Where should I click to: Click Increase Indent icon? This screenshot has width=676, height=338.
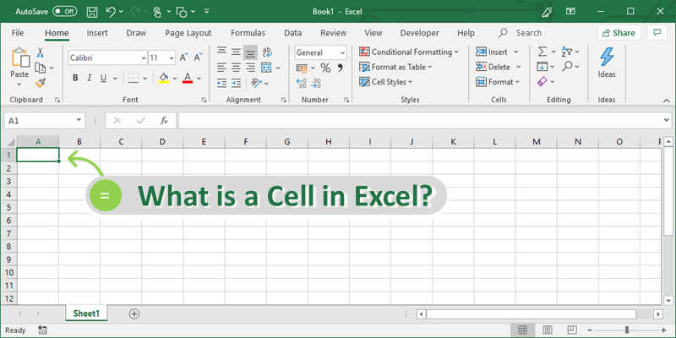coord(236,82)
